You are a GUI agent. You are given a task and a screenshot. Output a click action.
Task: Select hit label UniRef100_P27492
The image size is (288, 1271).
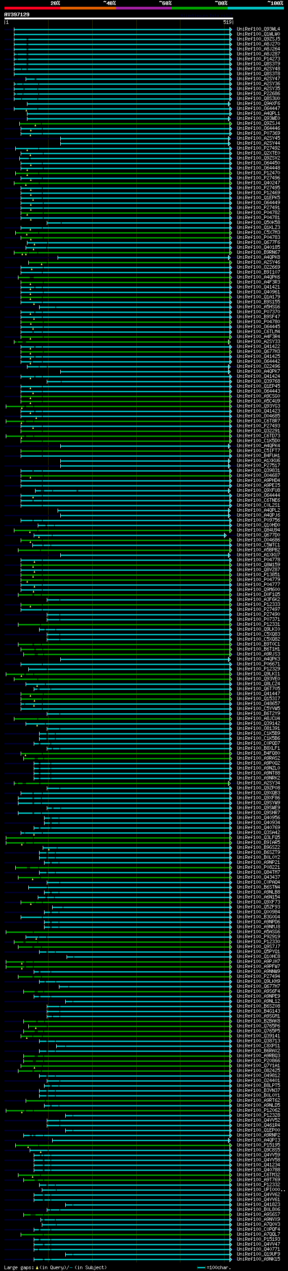pos(258,148)
